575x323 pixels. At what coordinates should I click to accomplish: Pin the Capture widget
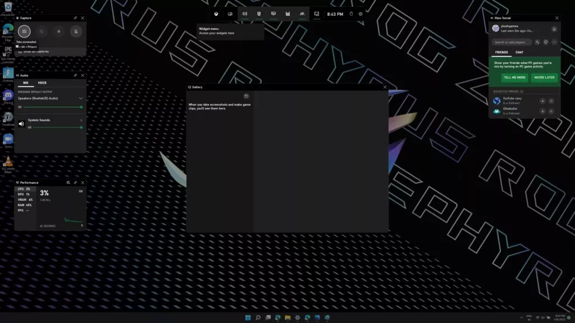[x=76, y=18]
